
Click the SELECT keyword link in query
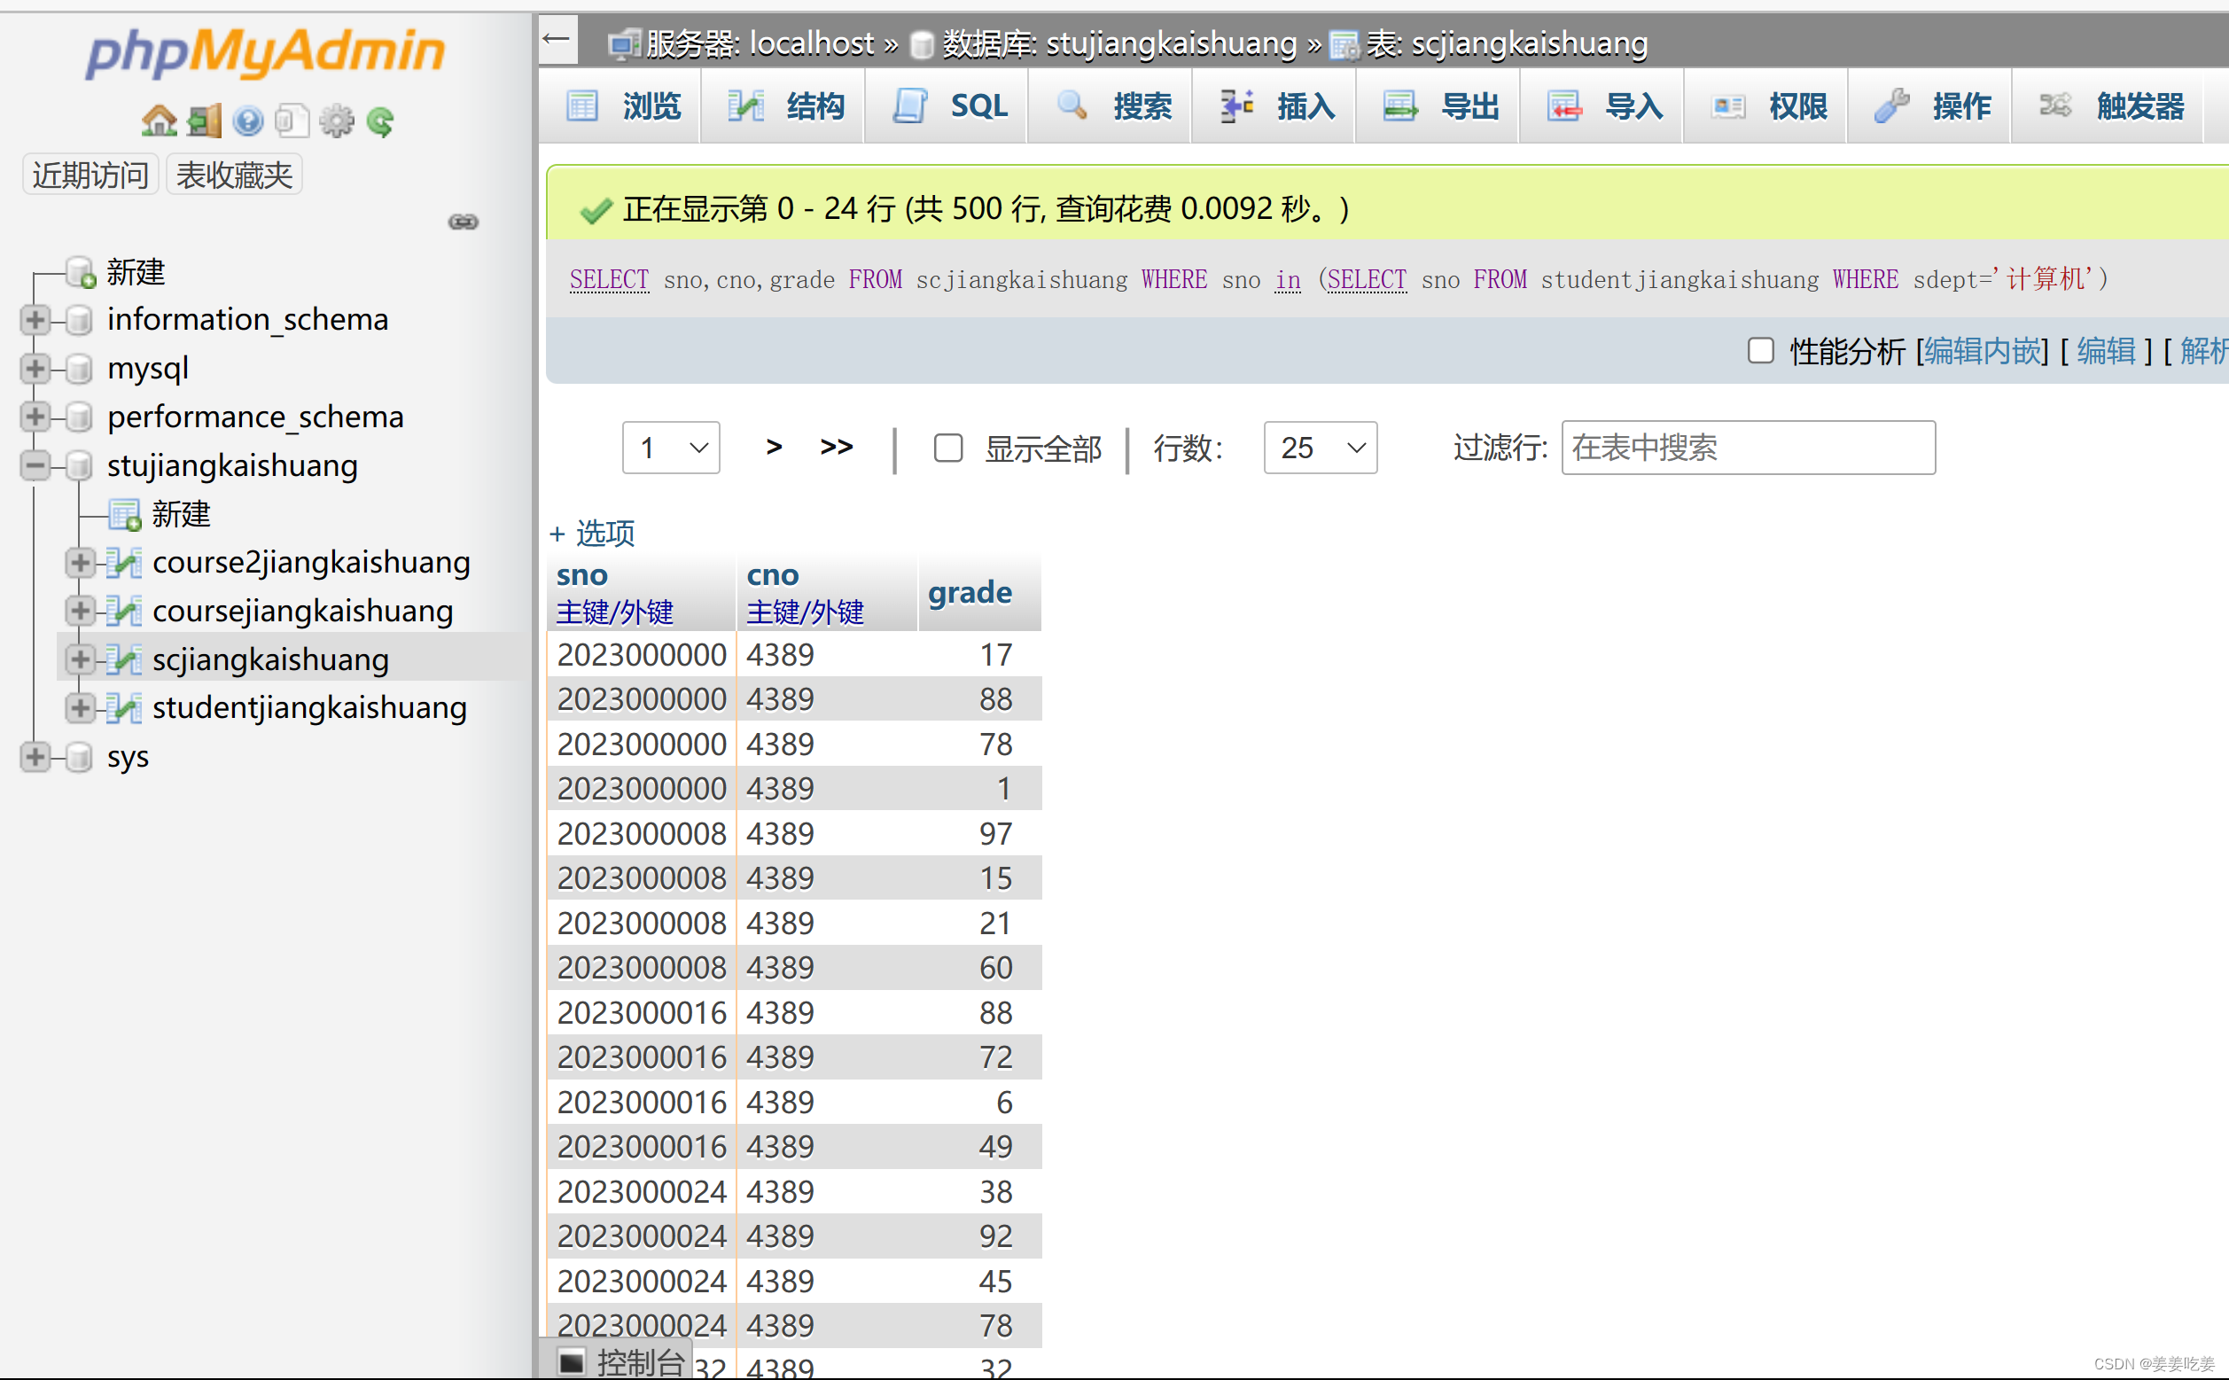(609, 279)
